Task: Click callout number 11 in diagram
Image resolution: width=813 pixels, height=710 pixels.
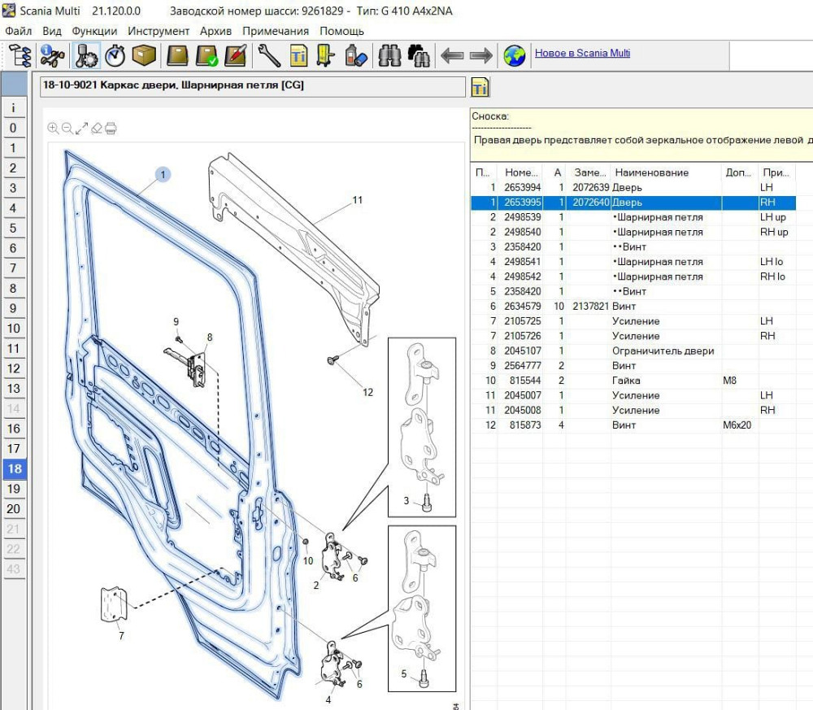Action: point(357,200)
